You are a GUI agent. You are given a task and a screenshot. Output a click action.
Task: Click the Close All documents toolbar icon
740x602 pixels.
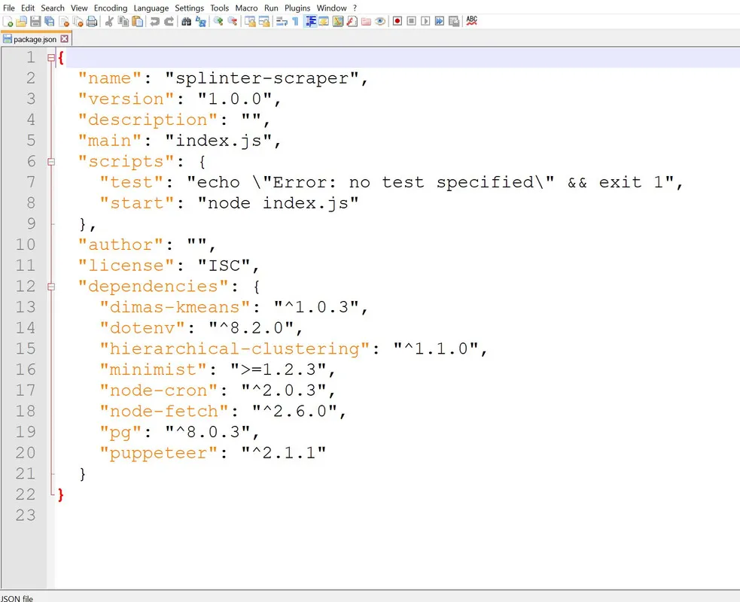(x=78, y=21)
